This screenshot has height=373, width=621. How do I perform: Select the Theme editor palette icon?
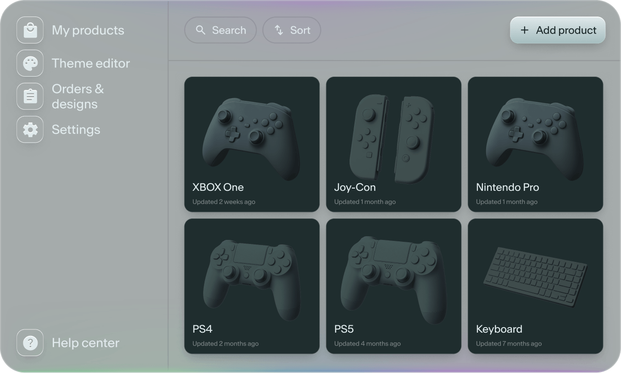point(29,63)
